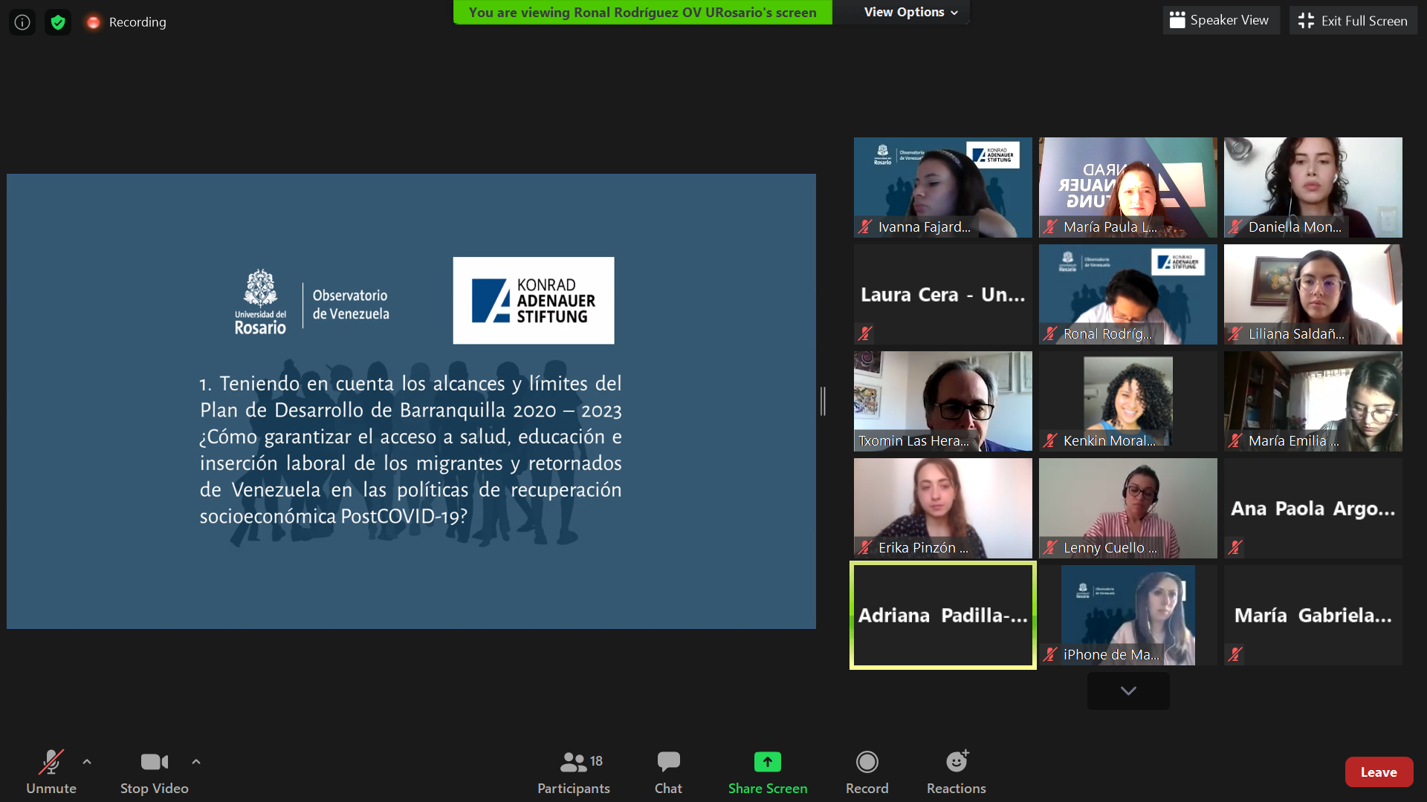The image size is (1427, 802).
Task: Click the gallery panel resize divider
Action: (823, 401)
